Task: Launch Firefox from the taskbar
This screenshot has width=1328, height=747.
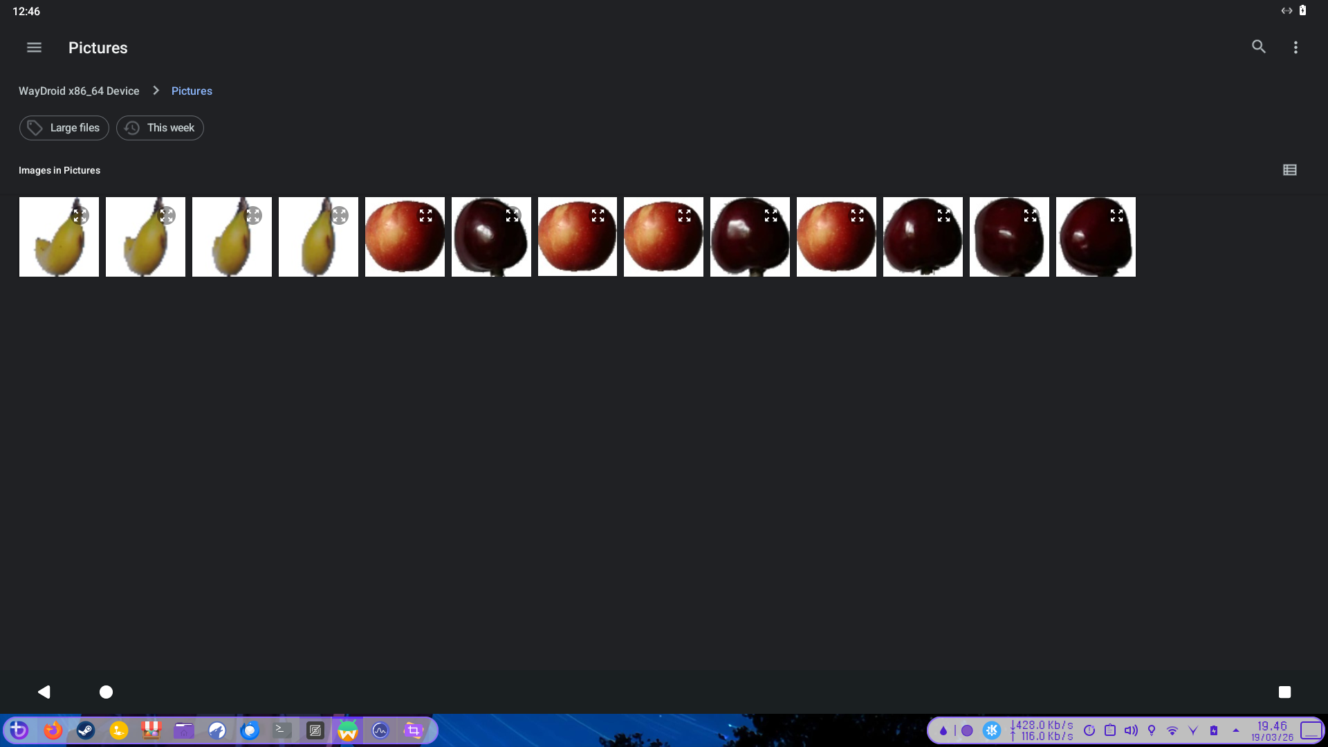Action: [53, 730]
